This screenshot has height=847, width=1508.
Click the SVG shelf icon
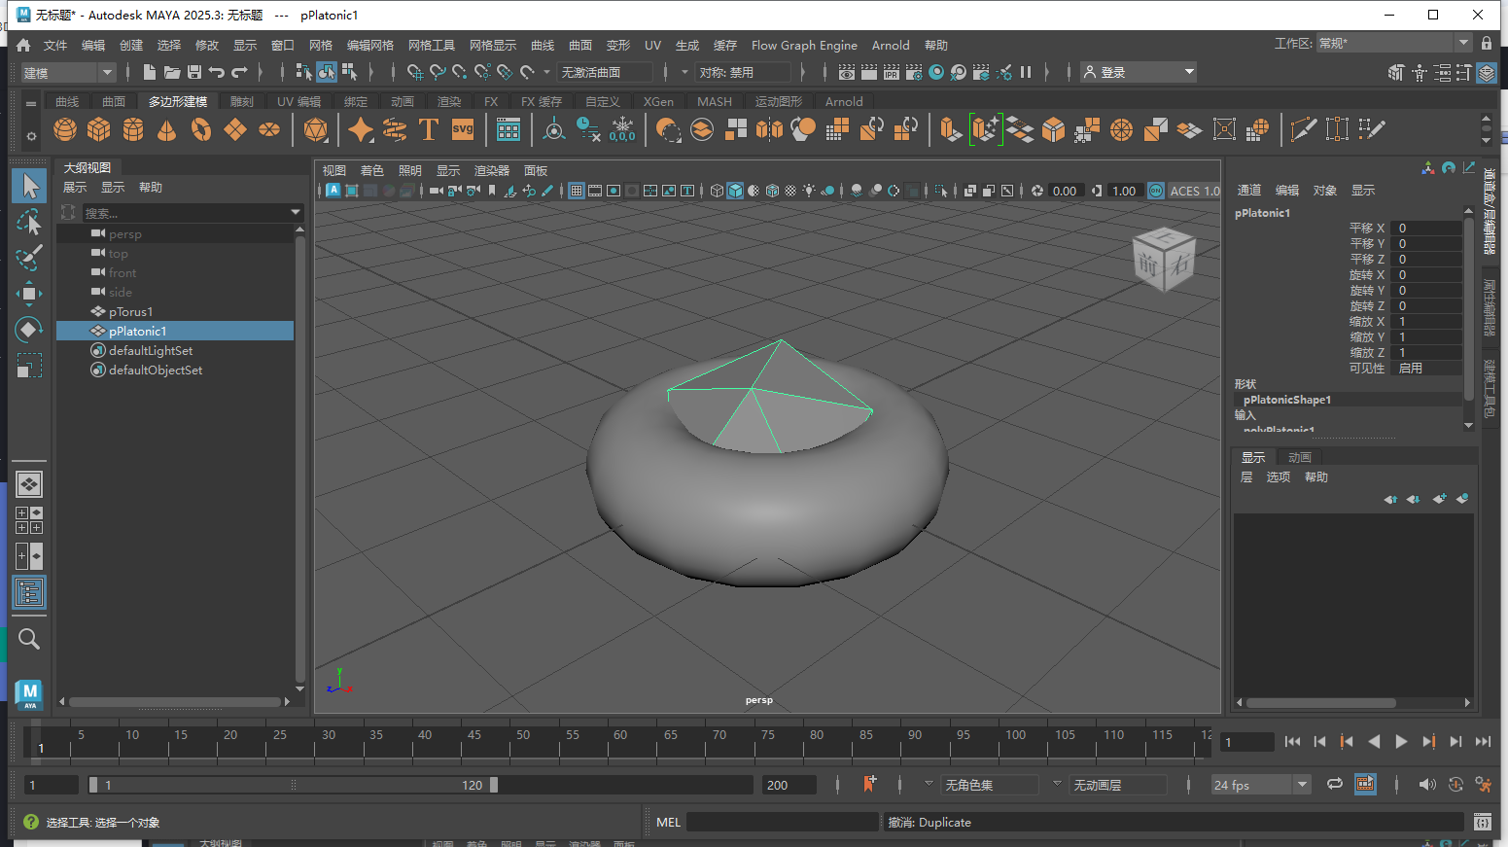[463, 129]
